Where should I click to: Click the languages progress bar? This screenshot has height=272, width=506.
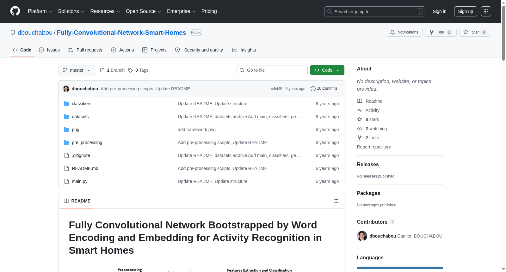tap(400, 268)
